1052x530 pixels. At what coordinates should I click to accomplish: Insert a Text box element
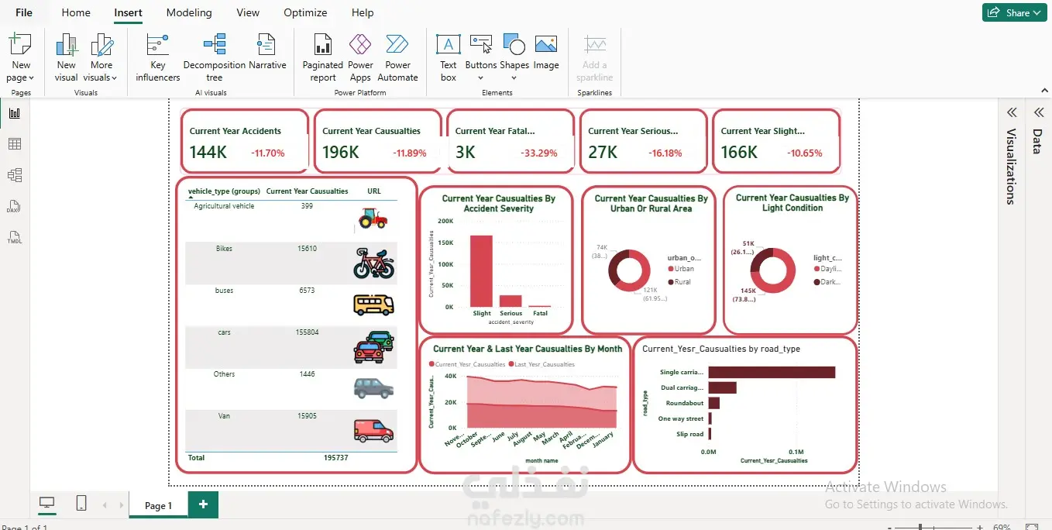coord(449,57)
